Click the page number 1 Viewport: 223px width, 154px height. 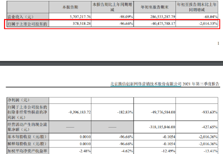click(218, 43)
